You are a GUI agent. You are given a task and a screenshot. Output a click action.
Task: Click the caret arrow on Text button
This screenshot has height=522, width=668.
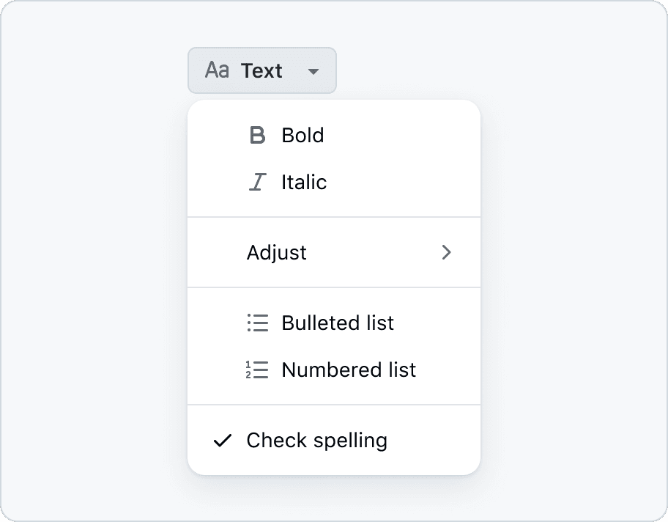coord(313,71)
